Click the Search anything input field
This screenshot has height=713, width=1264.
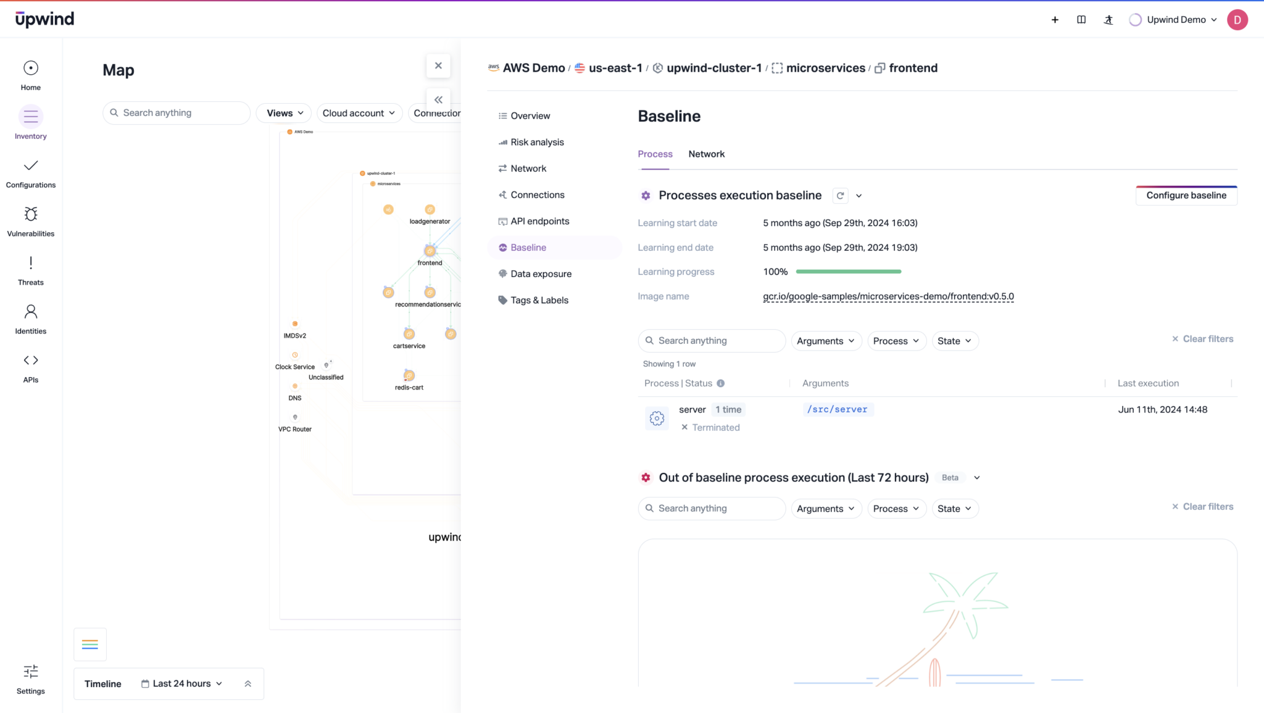pyautogui.click(x=711, y=340)
